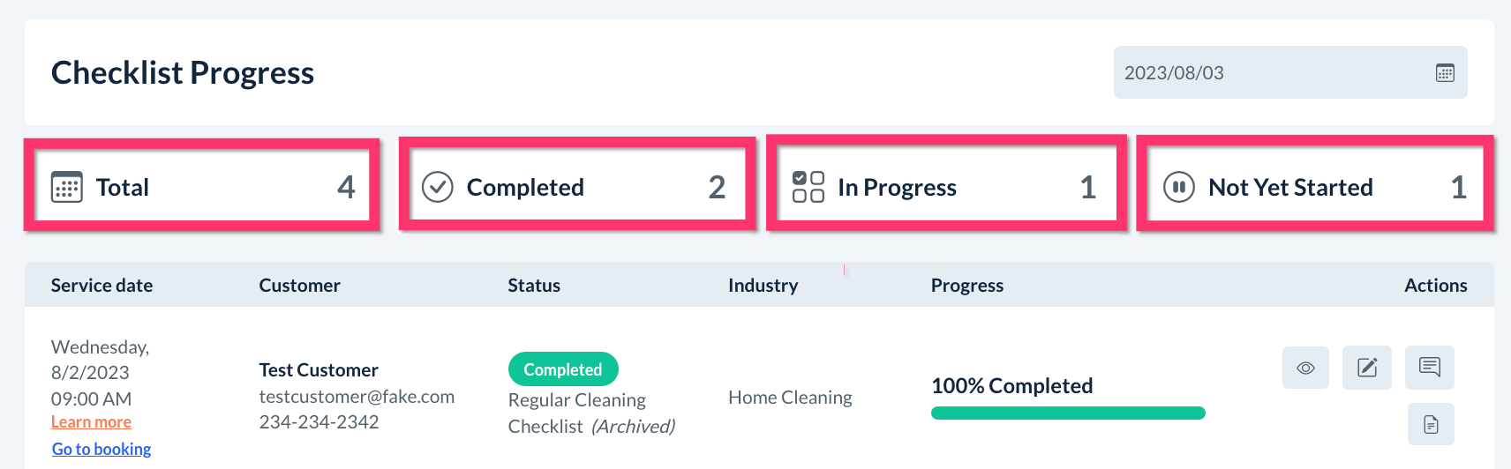
Task: Select the Not Yet Started card
Action: 1314,185
